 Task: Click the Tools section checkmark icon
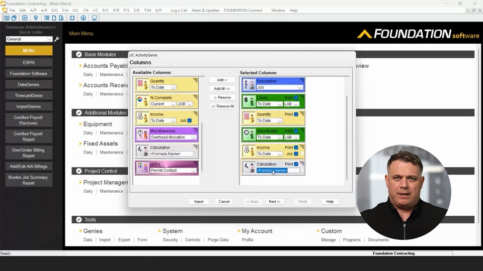pos(79,220)
